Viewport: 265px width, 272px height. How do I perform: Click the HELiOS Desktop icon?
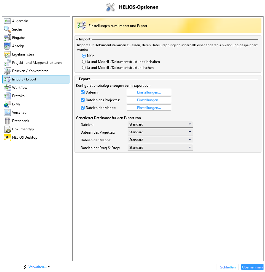[7, 137]
